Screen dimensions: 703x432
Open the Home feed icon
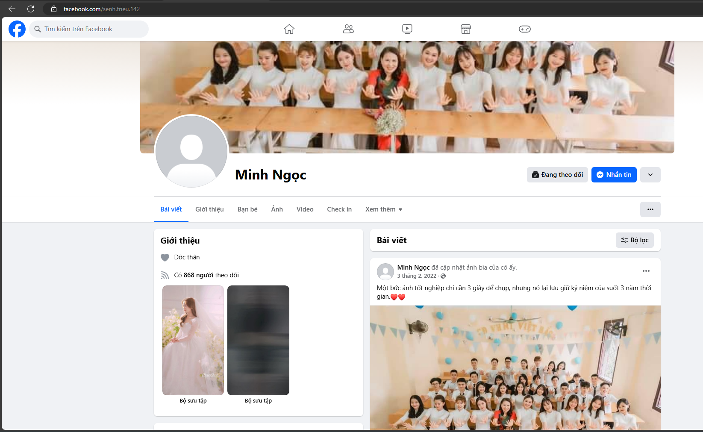tap(289, 29)
